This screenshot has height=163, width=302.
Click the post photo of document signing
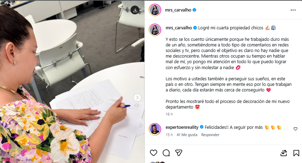pyautogui.click(x=72, y=82)
